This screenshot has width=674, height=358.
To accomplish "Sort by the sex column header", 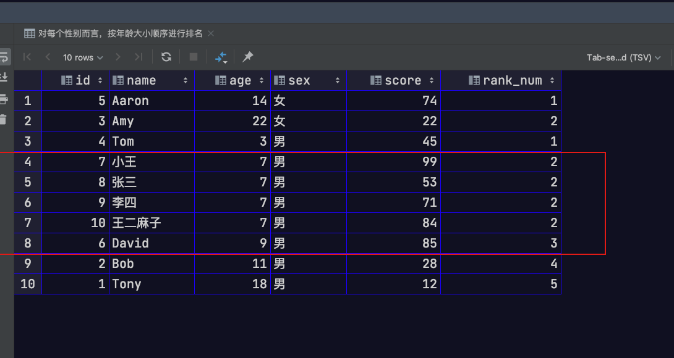I will [309, 80].
